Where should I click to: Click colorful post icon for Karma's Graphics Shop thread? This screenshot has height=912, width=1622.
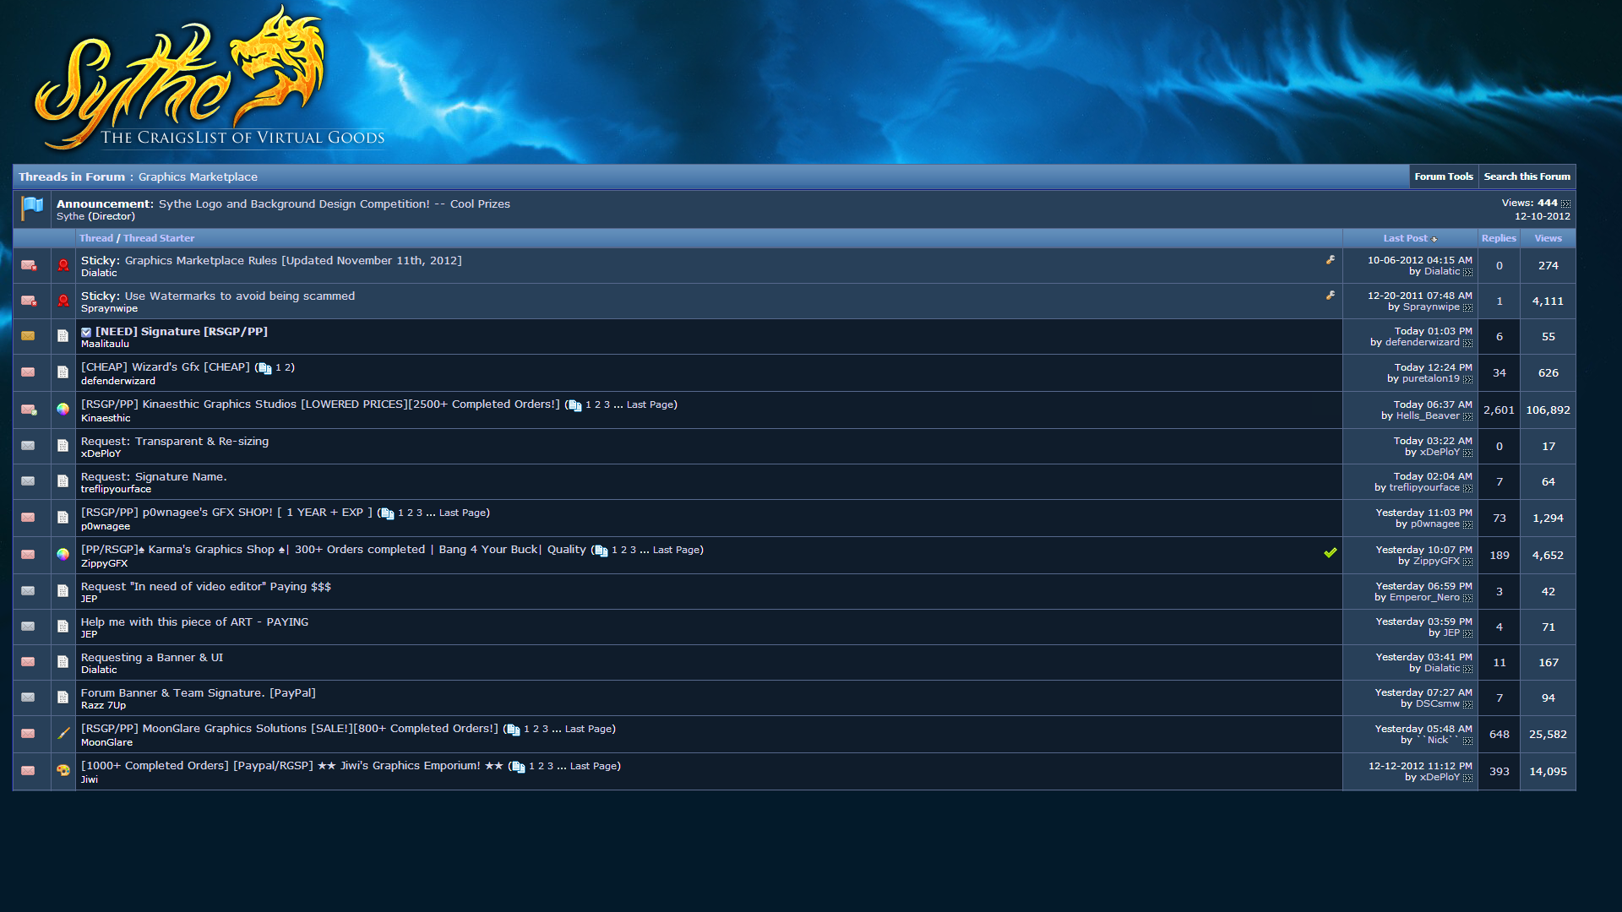click(63, 555)
